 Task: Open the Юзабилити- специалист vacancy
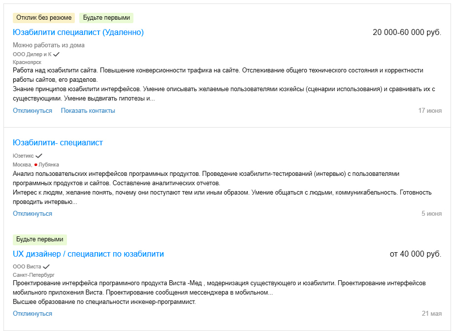(58, 142)
